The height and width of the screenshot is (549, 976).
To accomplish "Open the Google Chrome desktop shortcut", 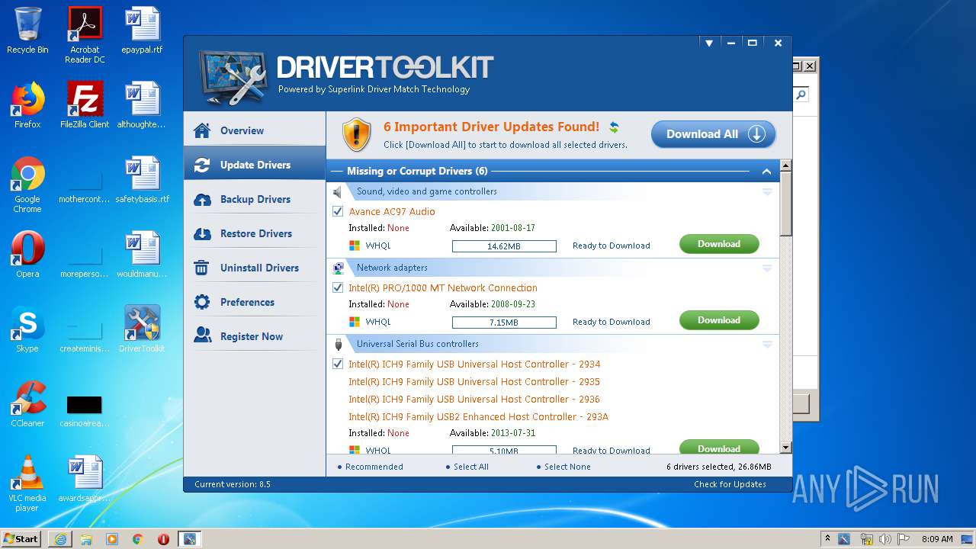I will coord(27,185).
